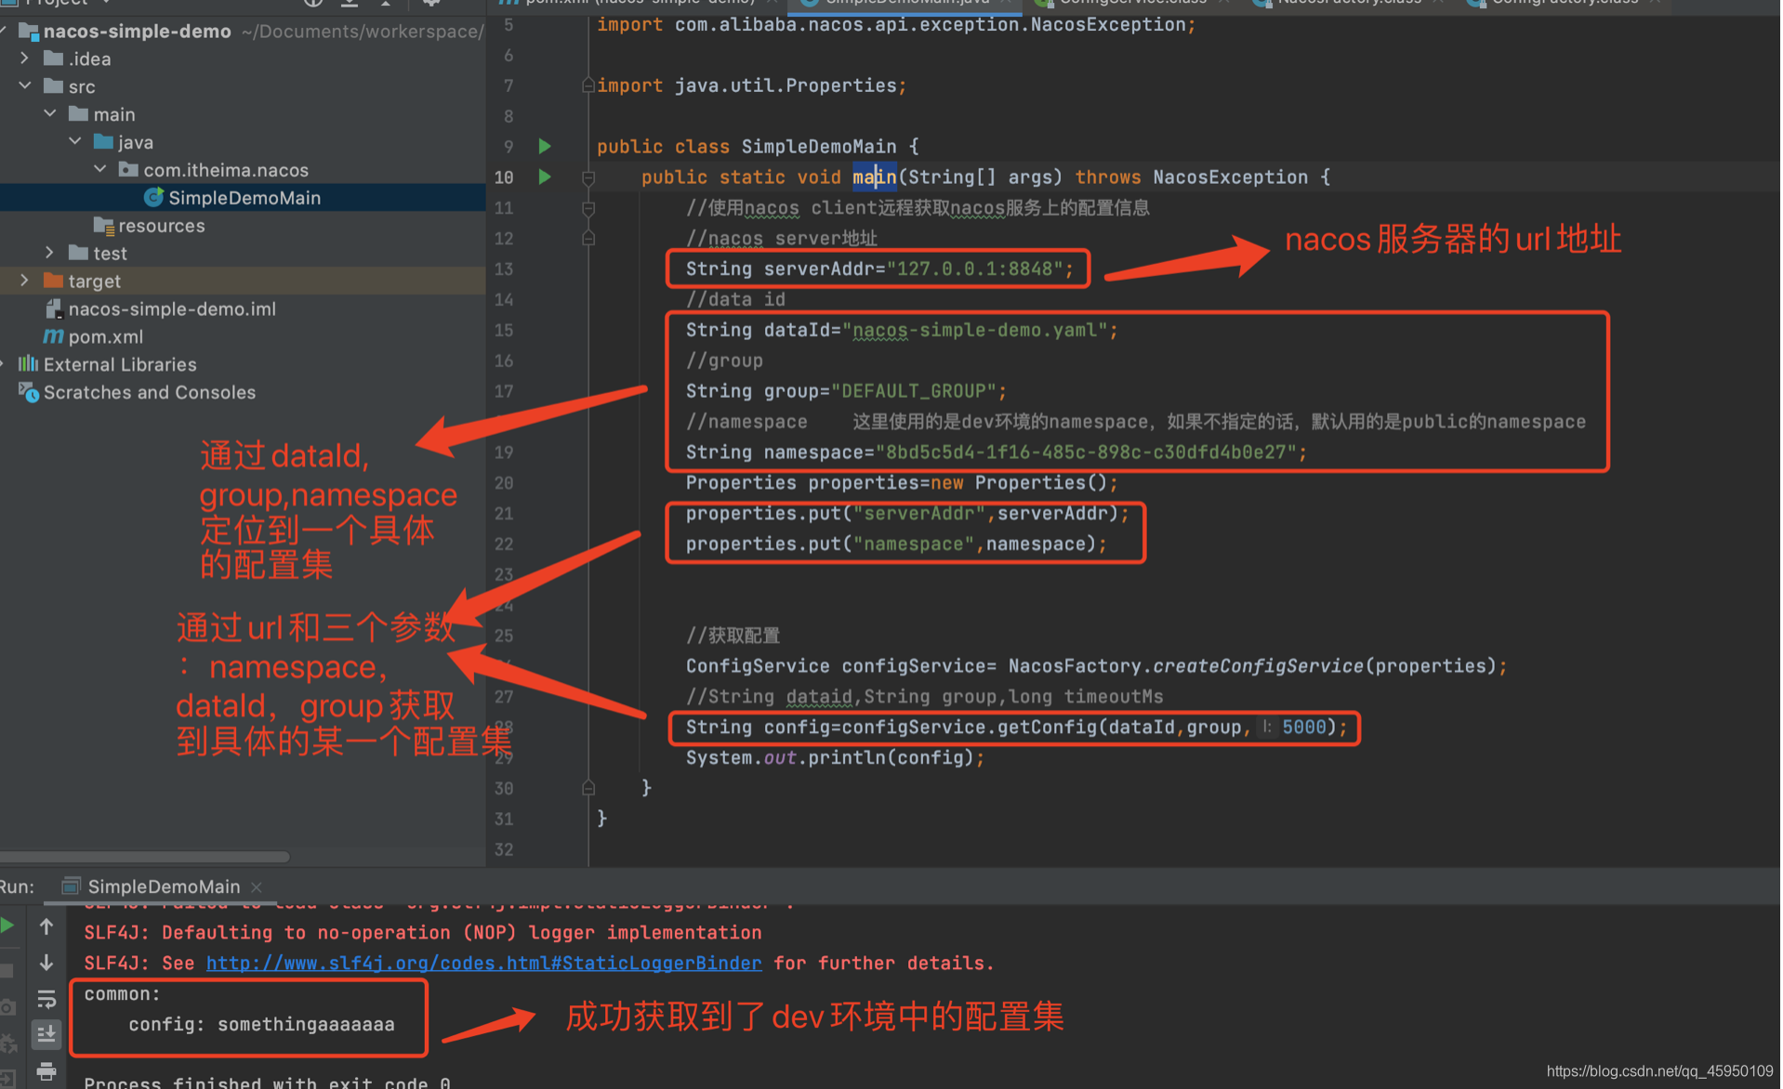
Task: Click the Scratches and Consoles clock icon
Action: (x=29, y=392)
